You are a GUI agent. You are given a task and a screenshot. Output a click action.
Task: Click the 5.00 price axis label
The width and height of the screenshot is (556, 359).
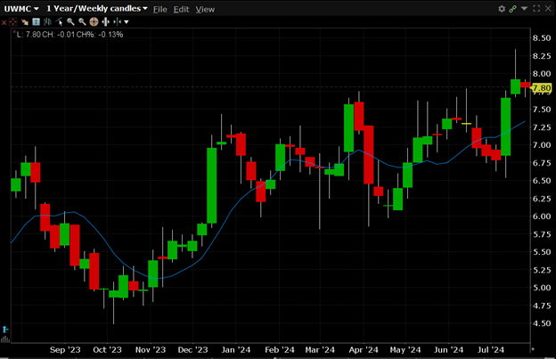coord(542,288)
